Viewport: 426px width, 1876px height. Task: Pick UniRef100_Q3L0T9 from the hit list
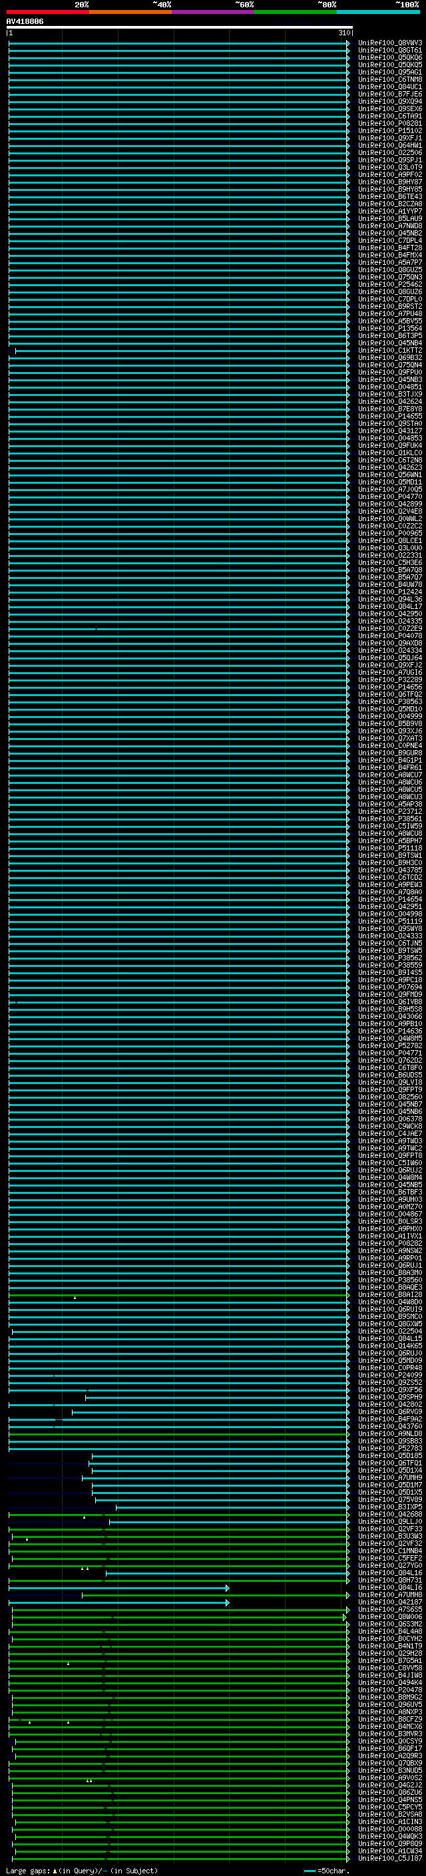[389, 168]
